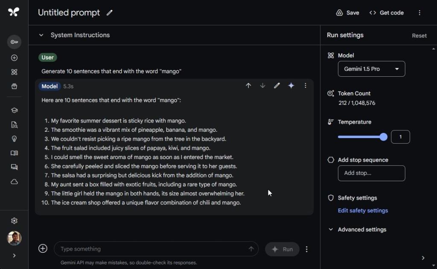Image resolution: width=437 pixels, height=269 pixels.
Task: Click the create new prompt plus icon
Action: (x=14, y=58)
